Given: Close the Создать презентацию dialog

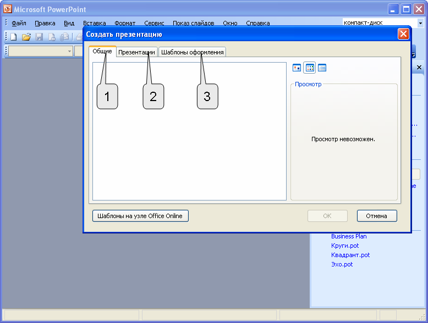Looking at the screenshot, I should tap(403, 34).
